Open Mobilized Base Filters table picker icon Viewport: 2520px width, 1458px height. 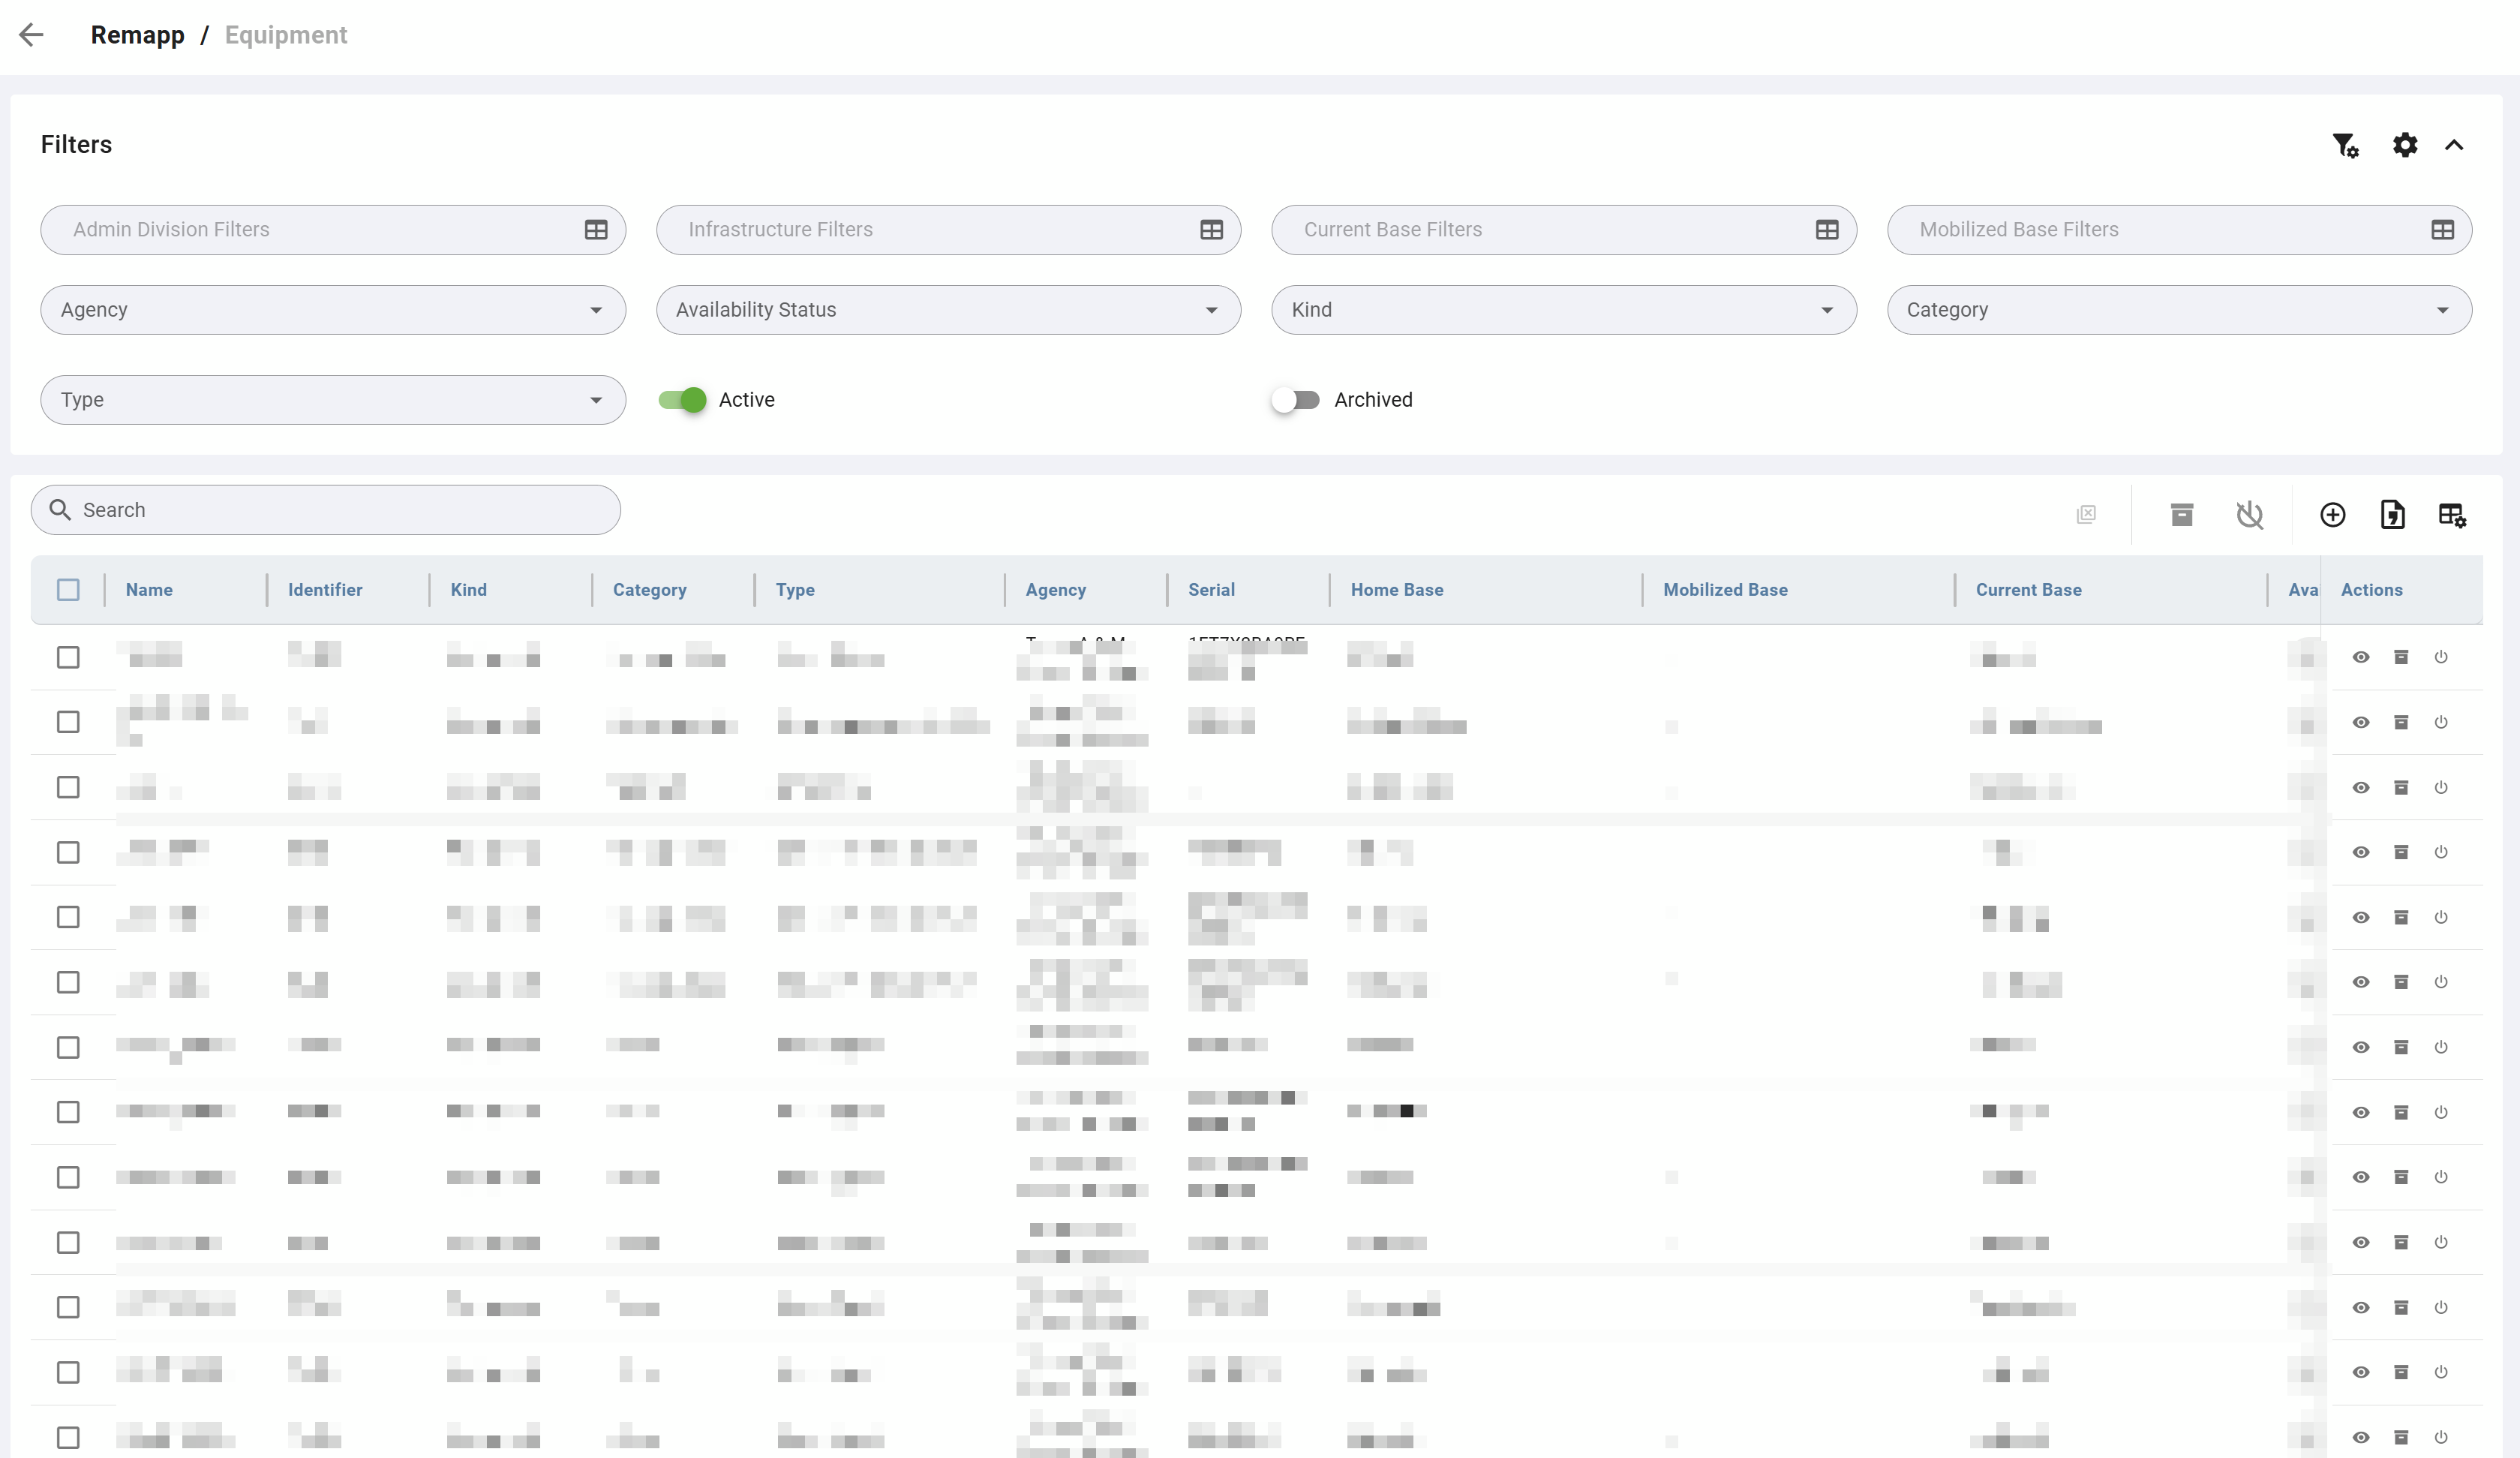[x=2442, y=230]
